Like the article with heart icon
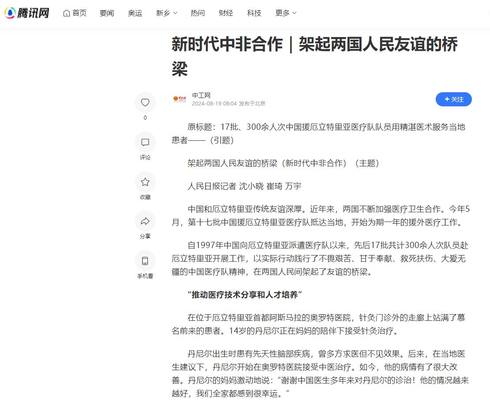The image size is (490, 406). (x=145, y=103)
